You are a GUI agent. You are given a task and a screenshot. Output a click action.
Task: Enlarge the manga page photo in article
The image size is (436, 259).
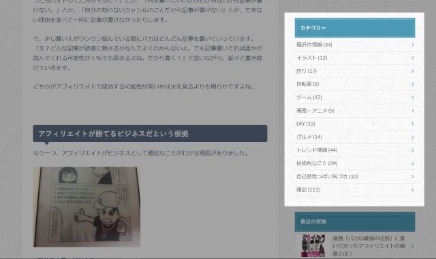coord(87,207)
